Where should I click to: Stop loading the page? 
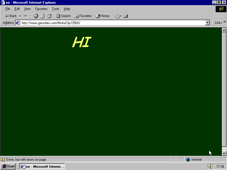pos(36,16)
